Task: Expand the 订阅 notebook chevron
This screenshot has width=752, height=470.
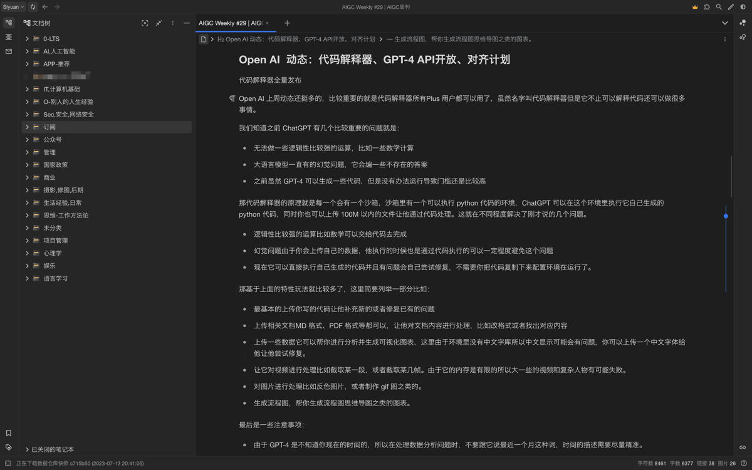Action: pos(27,127)
